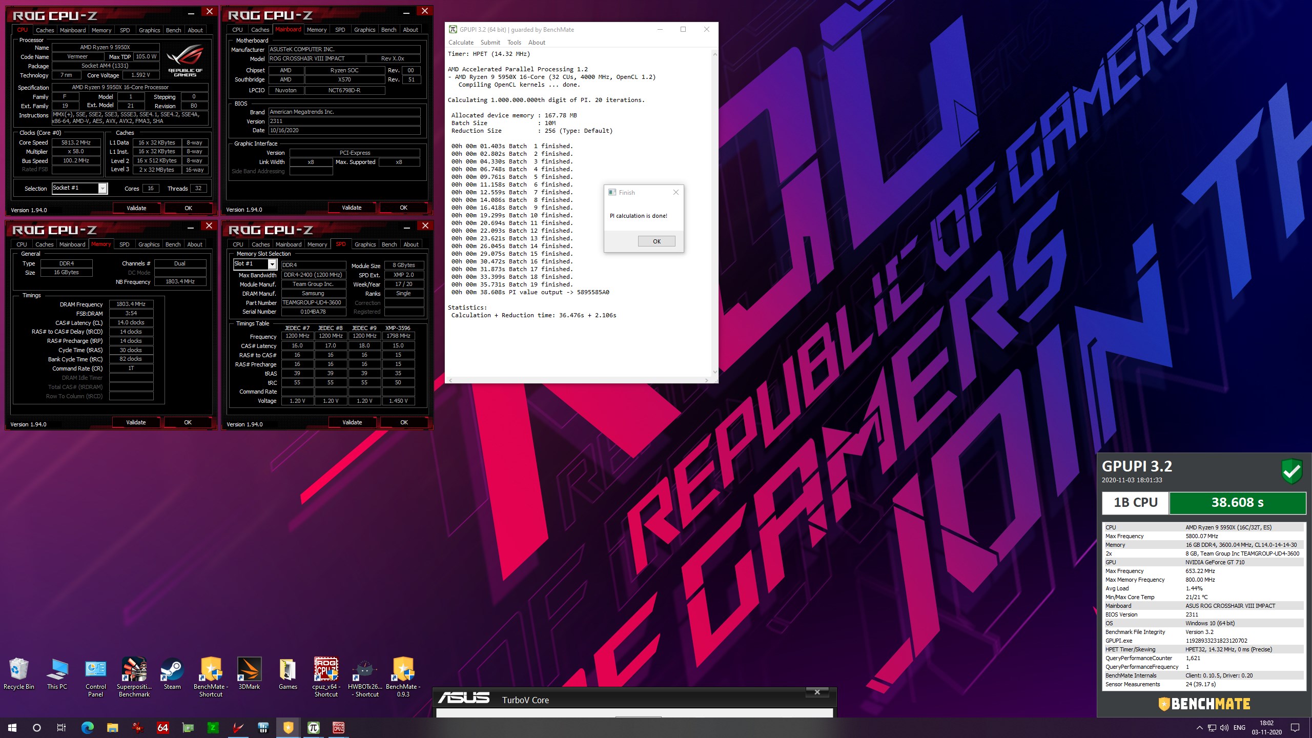Open Cortana search circle in taskbar

(36, 727)
